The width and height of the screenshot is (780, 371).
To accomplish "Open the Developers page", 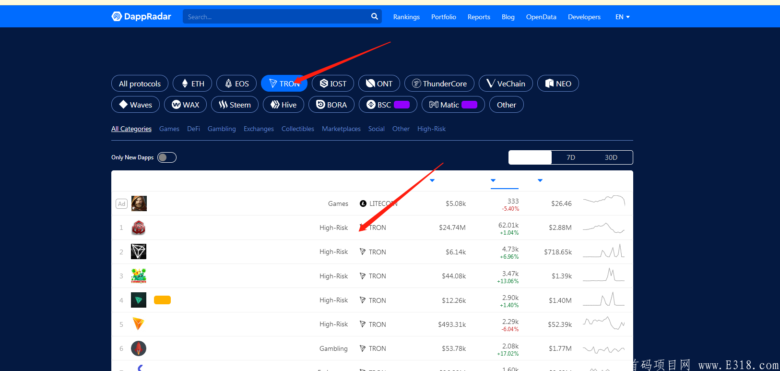I will (584, 17).
